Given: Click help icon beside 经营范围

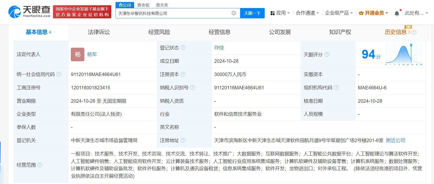Looking at the screenshot, I should pos(40,165).
